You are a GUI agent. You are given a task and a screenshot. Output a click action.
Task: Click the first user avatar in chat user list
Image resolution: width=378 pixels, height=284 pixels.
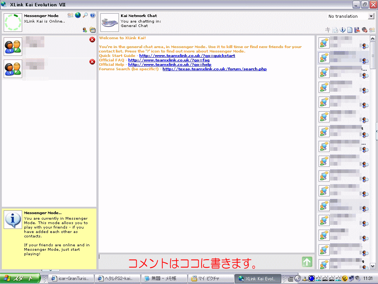pyautogui.click(x=324, y=43)
